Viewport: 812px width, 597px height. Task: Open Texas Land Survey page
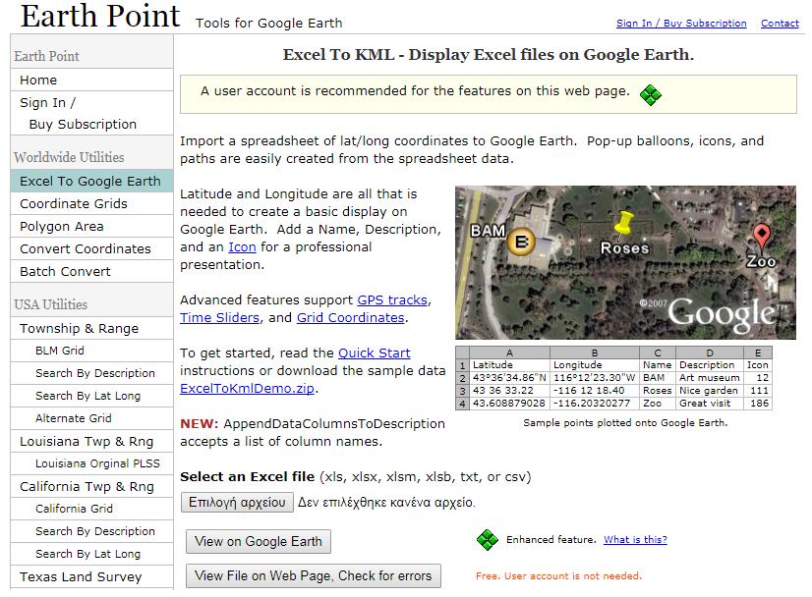[x=91, y=576]
